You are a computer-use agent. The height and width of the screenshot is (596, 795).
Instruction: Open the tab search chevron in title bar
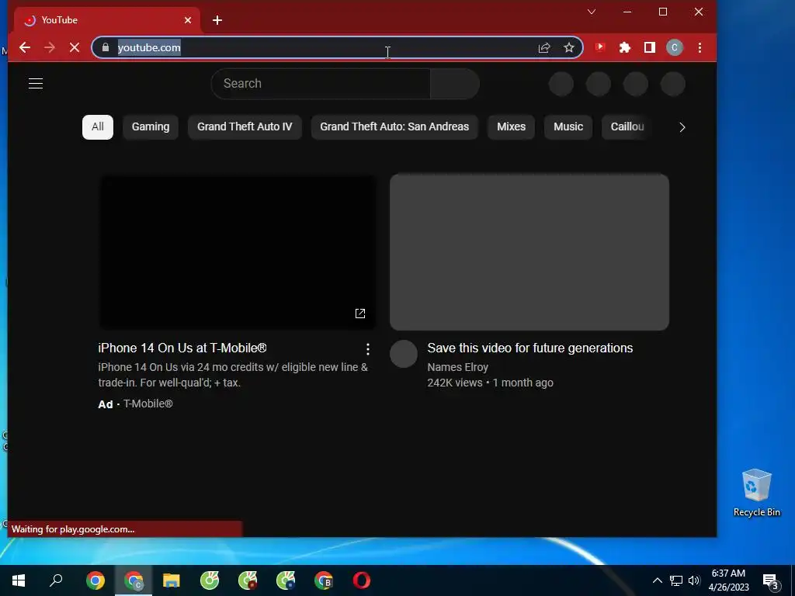click(591, 12)
